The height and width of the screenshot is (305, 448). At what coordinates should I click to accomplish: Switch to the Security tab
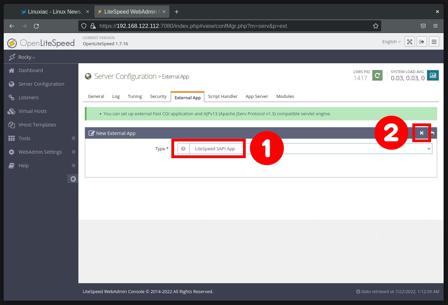click(x=158, y=97)
